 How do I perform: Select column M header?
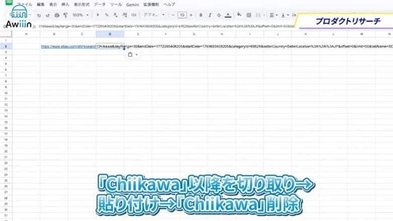[361, 34]
